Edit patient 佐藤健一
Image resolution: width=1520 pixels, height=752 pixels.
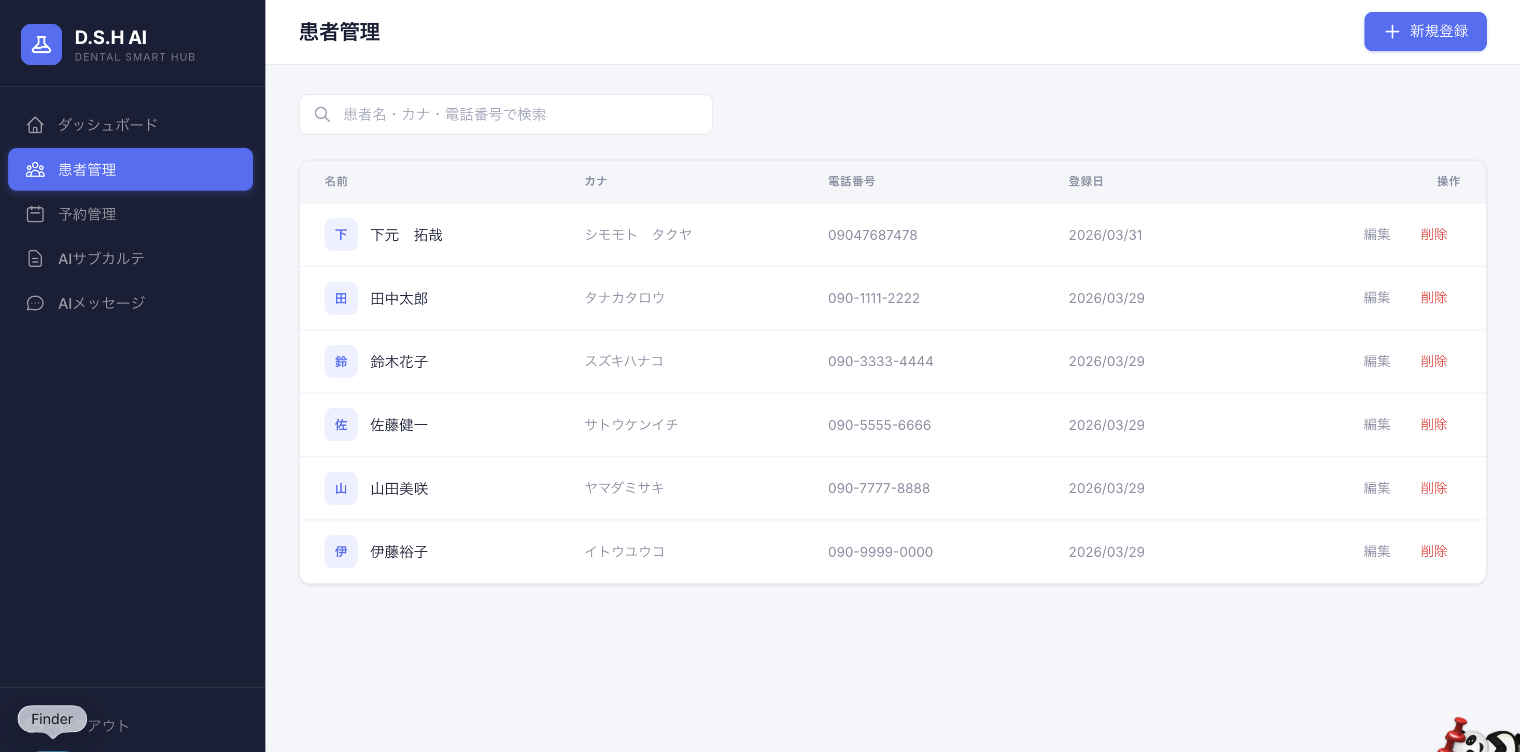click(x=1376, y=424)
